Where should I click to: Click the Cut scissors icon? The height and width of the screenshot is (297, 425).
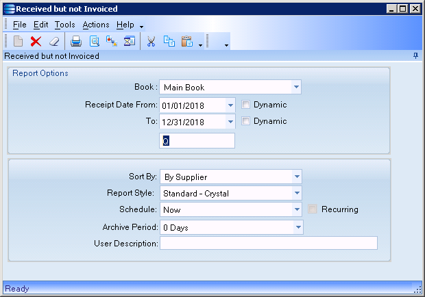pyautogui.click(x=151, y=41)
